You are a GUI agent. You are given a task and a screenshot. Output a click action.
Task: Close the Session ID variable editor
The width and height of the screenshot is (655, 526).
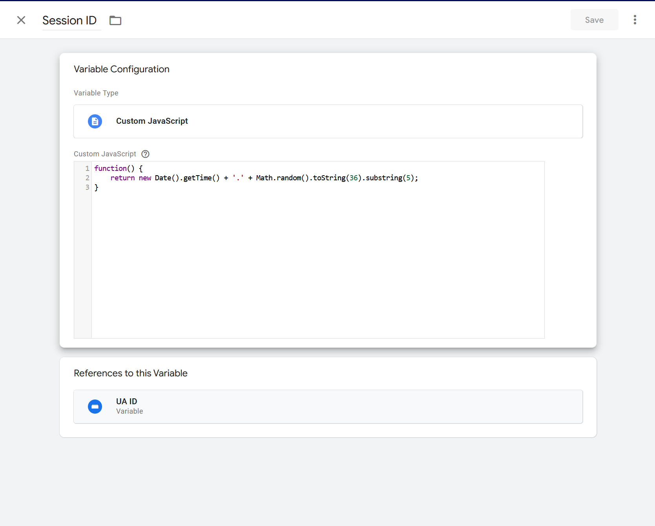point(21,20)
